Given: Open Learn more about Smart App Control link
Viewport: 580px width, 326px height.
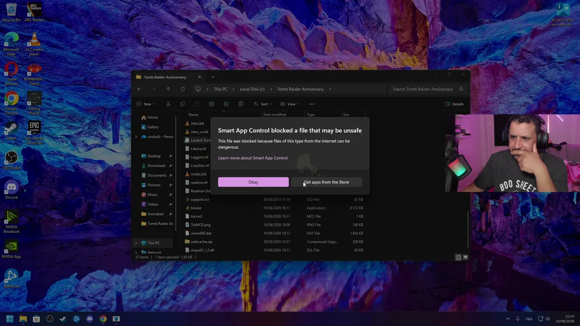Looking at the screenshot, I should point(253,158).
